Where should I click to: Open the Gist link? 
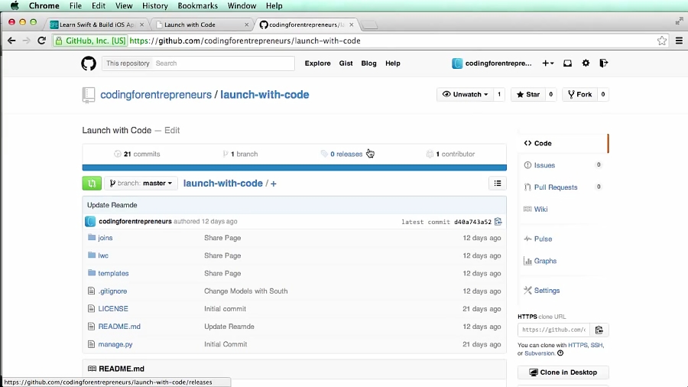point(346,63)
